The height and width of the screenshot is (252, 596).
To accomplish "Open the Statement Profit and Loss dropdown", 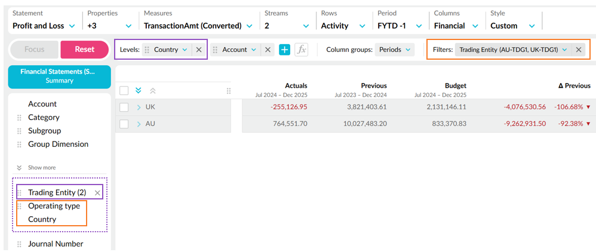I will tap(44, 26).
